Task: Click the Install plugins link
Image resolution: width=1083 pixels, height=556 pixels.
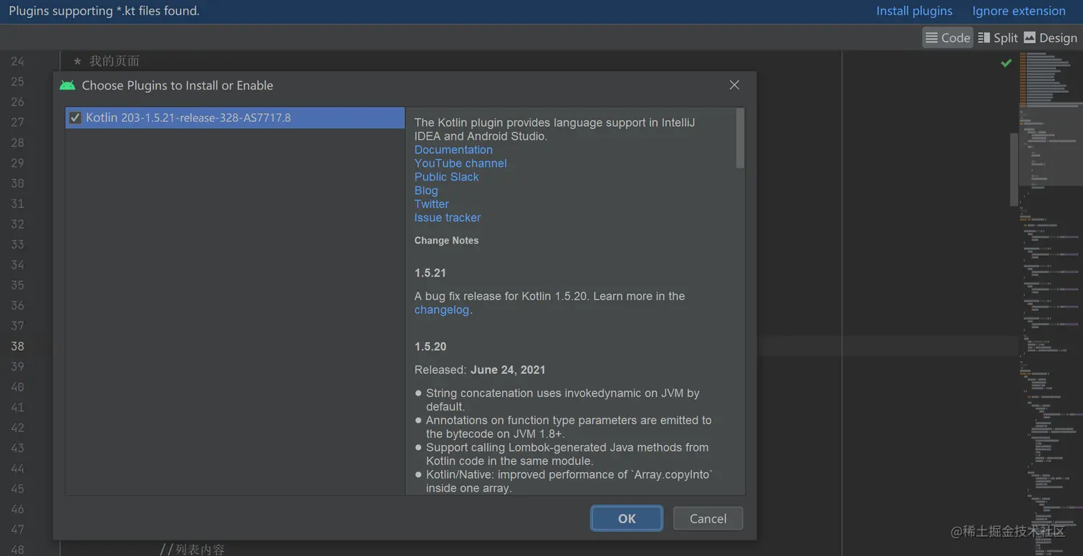Action: (914, 11)
